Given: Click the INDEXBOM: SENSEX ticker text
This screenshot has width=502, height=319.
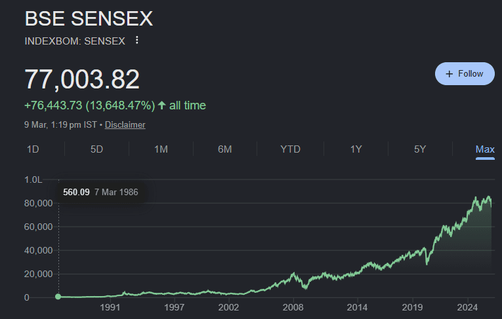Looking at the screenshot, I should click(74, 40).
